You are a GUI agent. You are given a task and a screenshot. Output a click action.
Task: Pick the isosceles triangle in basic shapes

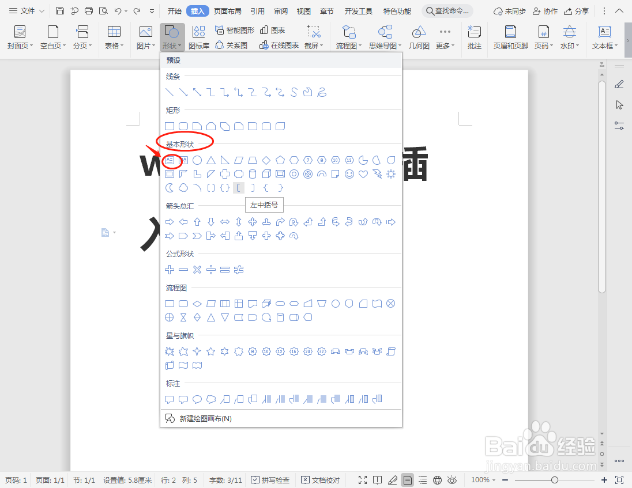[211, 160]
